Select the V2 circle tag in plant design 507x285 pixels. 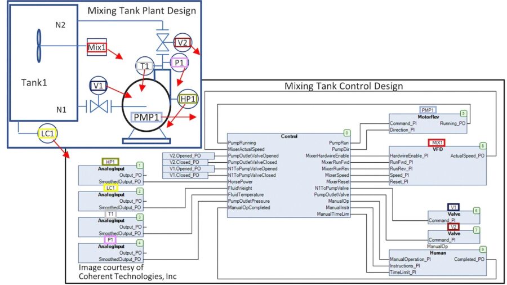pos(183,42)
